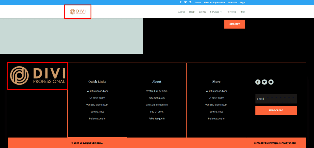Expand the Services dropdown menu
Viewport: 314px width, 148px height.
pos(216,12)
